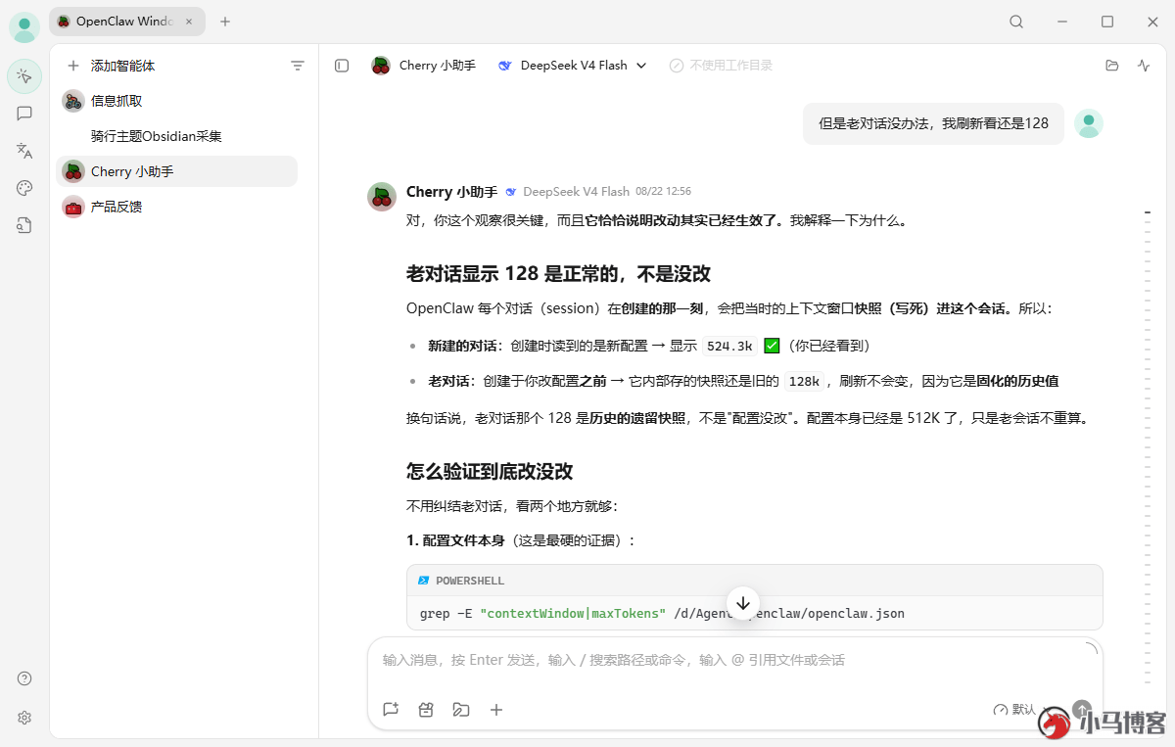This screenshot has height=747, width=1175.
Task: Click 不使用工作目录 option in header
Action: pyautogui.click(x=722, y=66)
